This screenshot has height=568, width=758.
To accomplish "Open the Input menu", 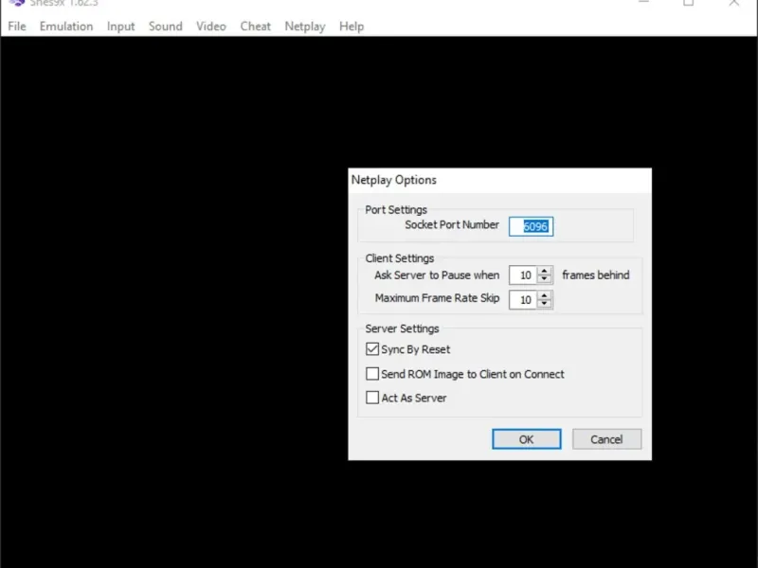I will tap(121, 27).
